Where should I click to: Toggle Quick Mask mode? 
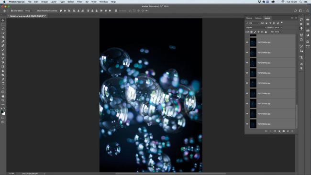tap(3, 118)
